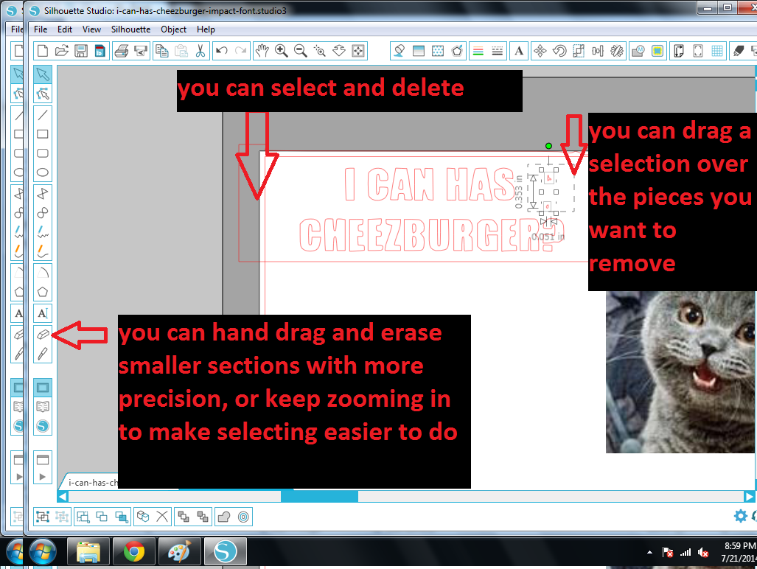Screen dimensions: 757x569
Task: Create a new document from the toolbar
Action: (43, 51)
